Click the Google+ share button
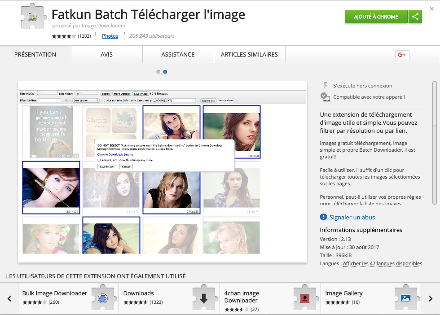This screenshot has width=440, height=315. pos(402,55)
